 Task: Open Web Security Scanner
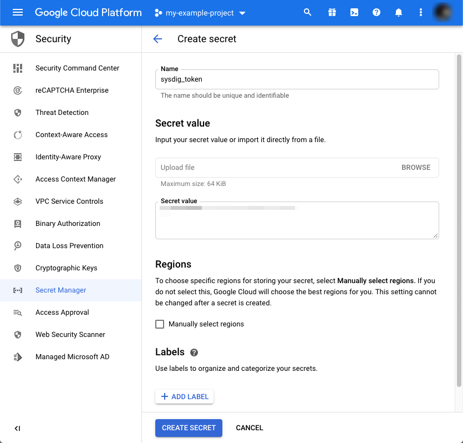[x=70, y=335]
